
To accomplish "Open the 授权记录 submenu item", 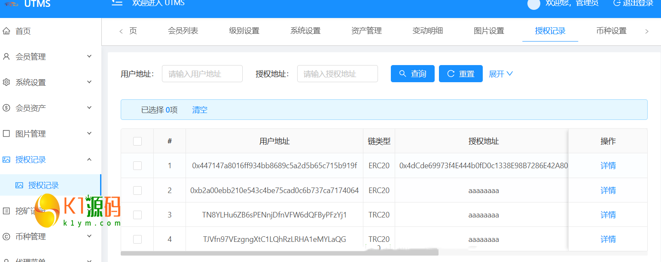I will [x=51, y=185].
